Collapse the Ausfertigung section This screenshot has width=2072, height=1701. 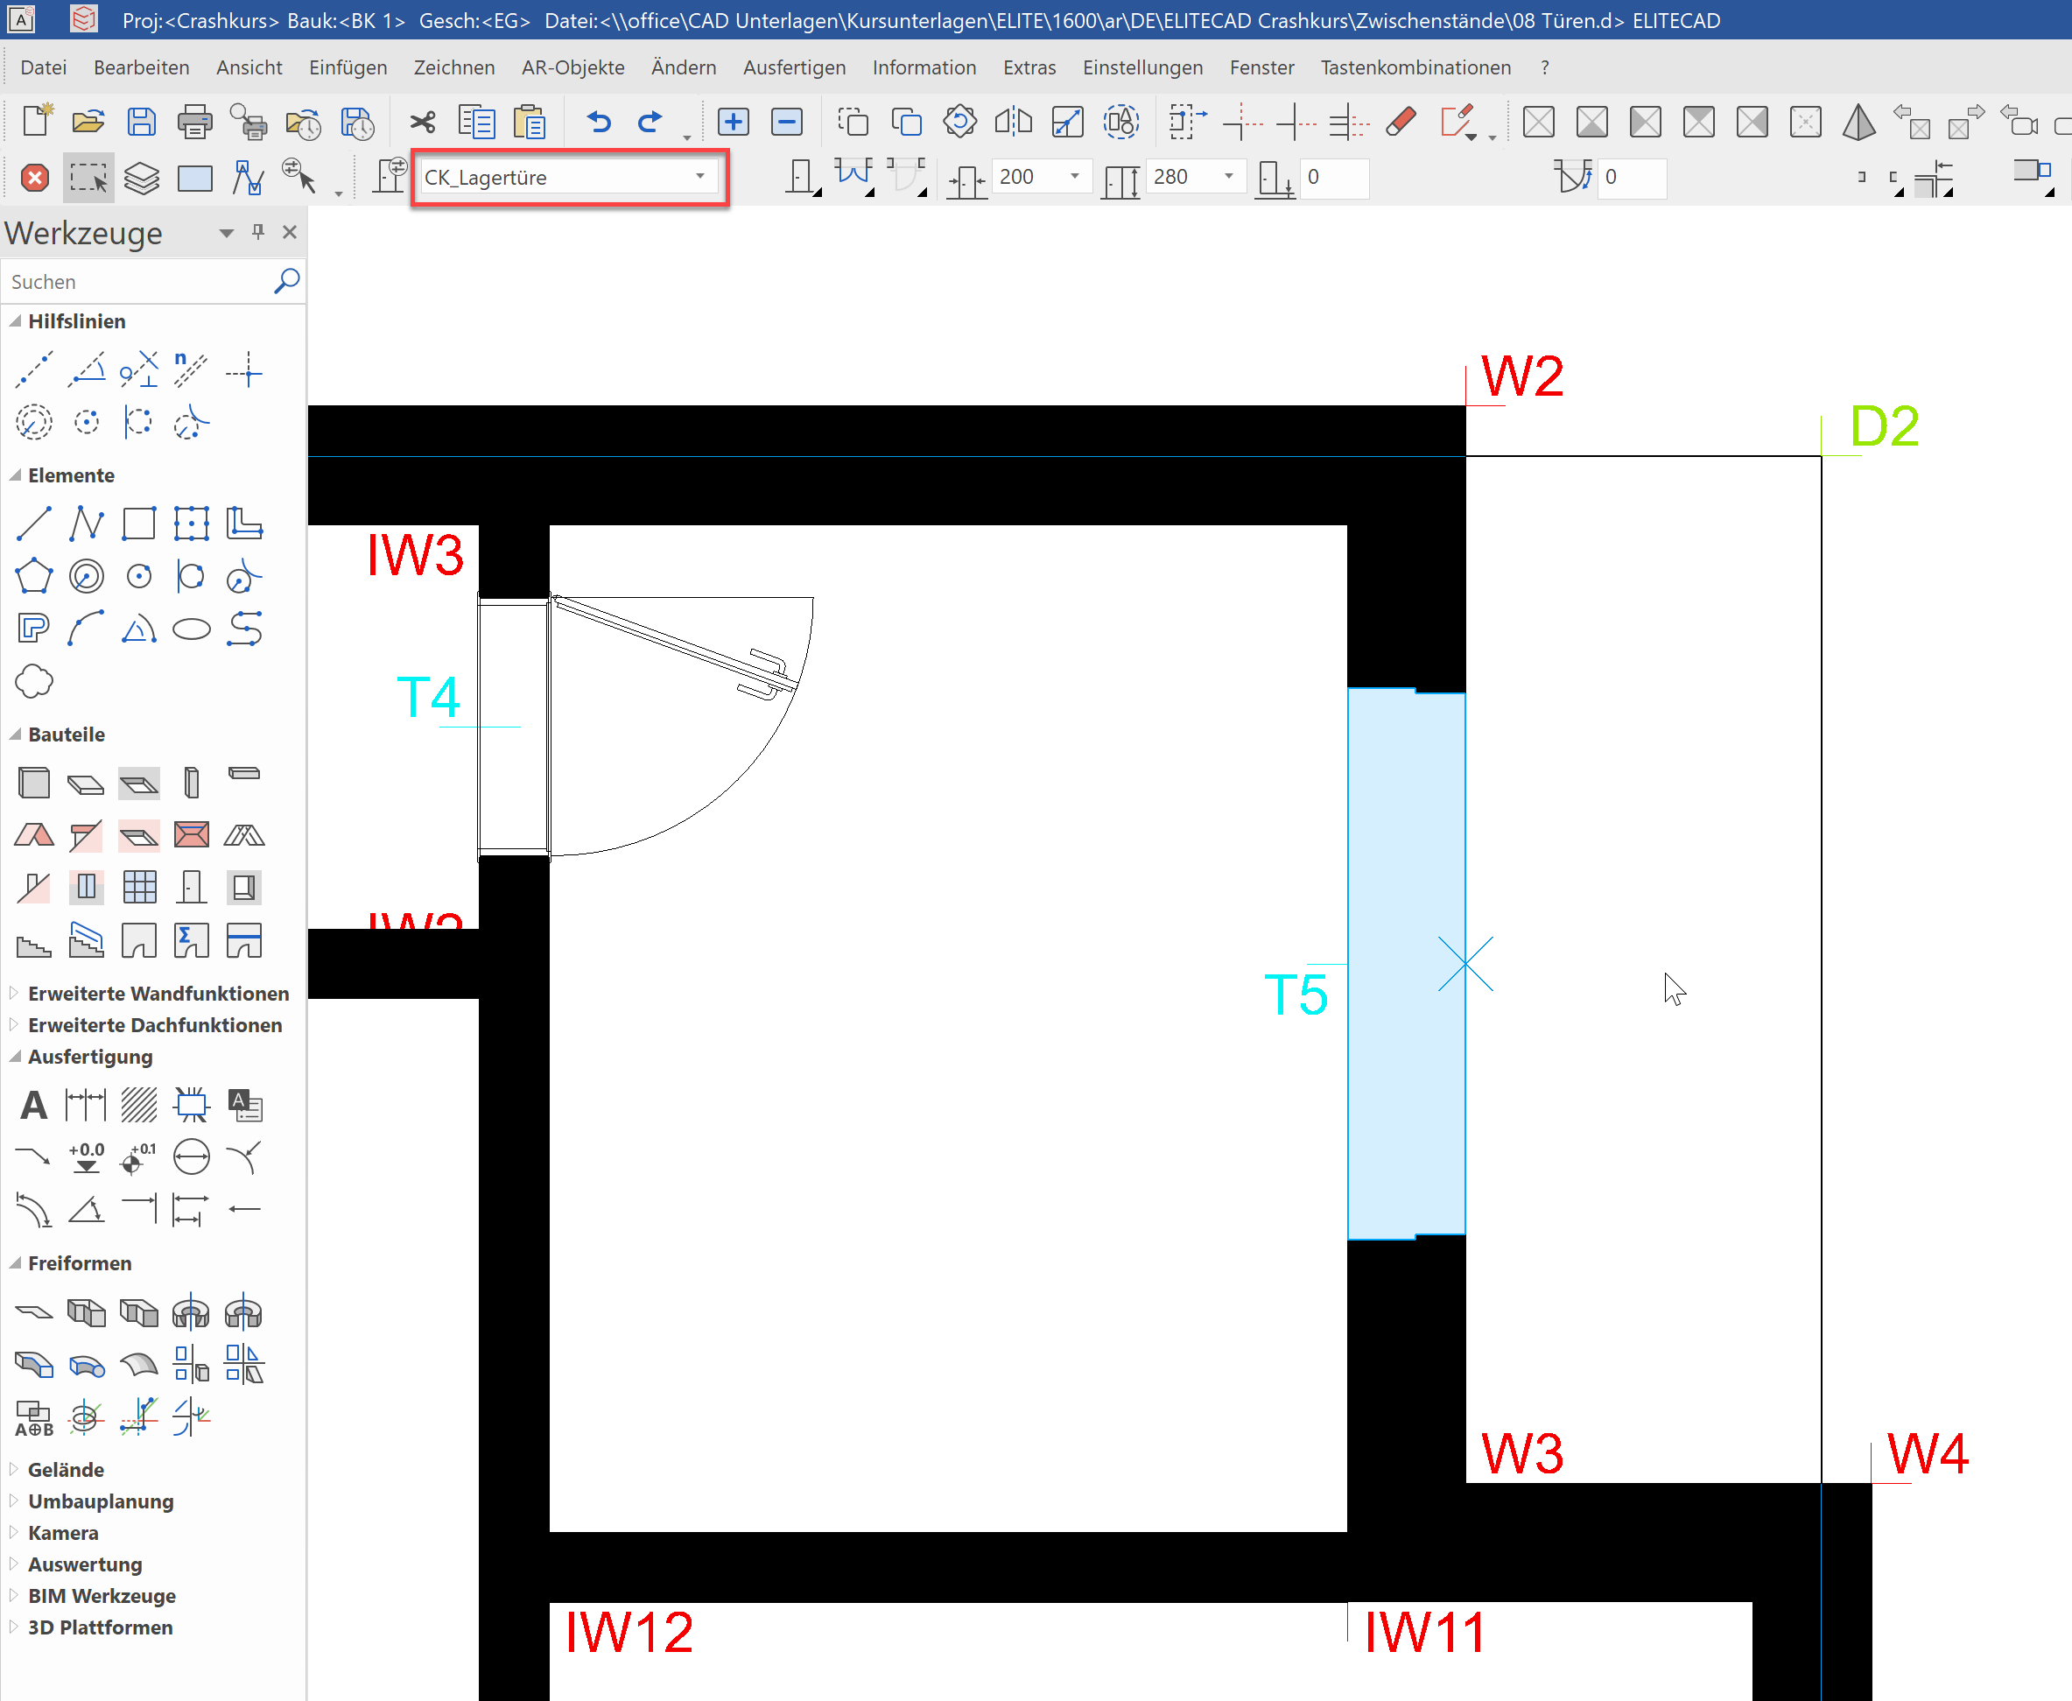(15, 1057)
